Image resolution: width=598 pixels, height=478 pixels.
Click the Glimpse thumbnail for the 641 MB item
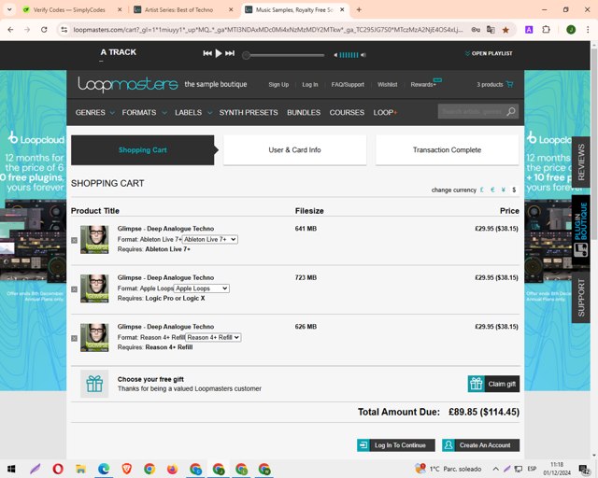(94, 239)
